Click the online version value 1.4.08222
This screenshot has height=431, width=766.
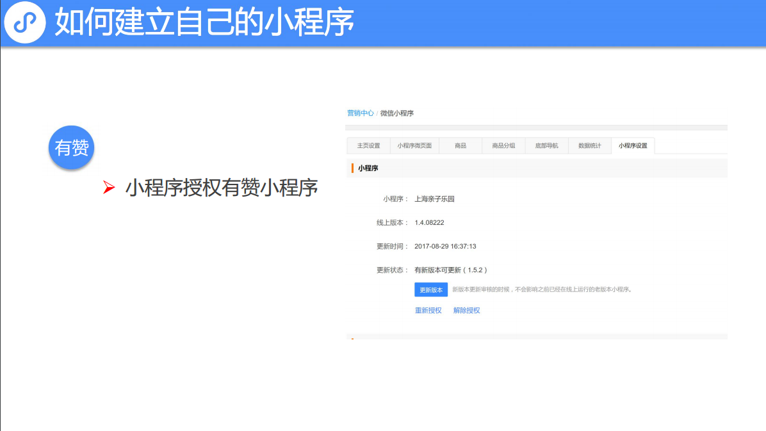[x=429, y=222]
